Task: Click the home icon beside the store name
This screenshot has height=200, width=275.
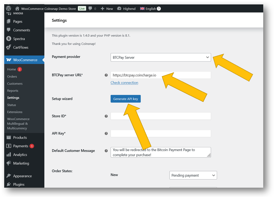Action: (17, 8)
